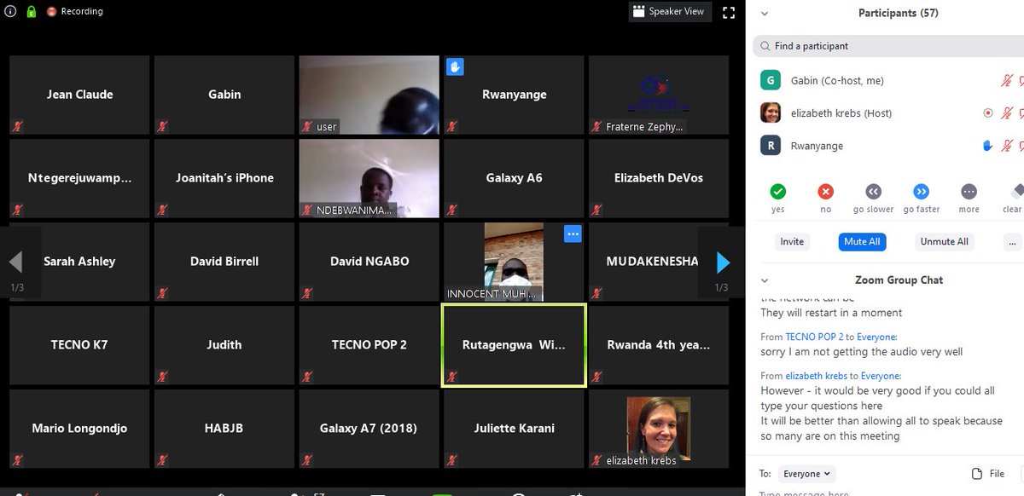
Task: Click the recording status icon beside elizabeth krebs
Action: point(988,112)
